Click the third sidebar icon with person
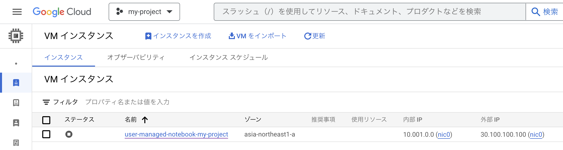563x150 pixels. click(16, 123)
